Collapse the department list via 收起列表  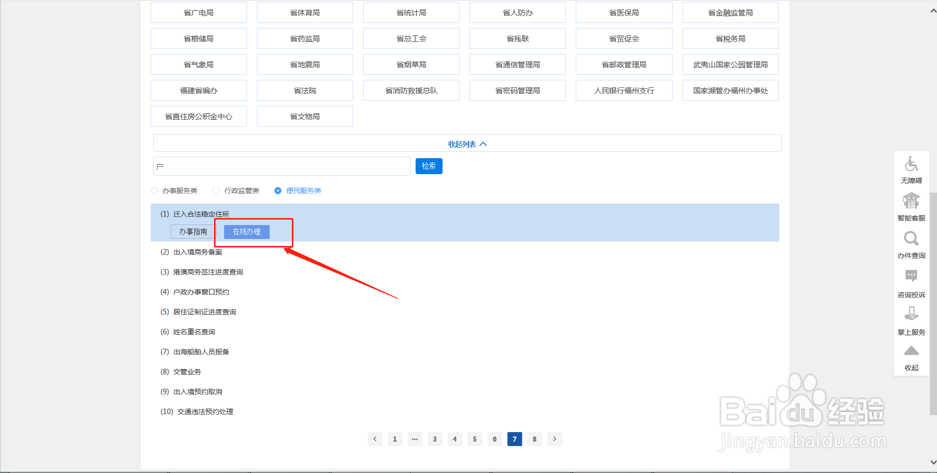467,143
